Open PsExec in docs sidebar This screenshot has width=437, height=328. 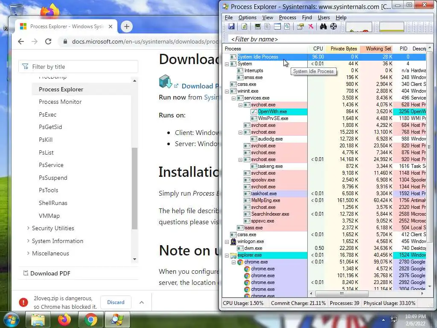[x=48, y=114]
